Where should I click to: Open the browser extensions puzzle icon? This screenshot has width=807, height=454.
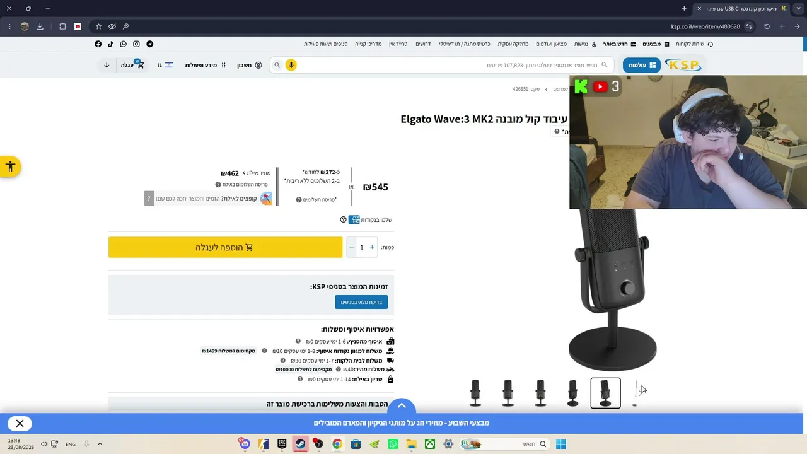62,26
